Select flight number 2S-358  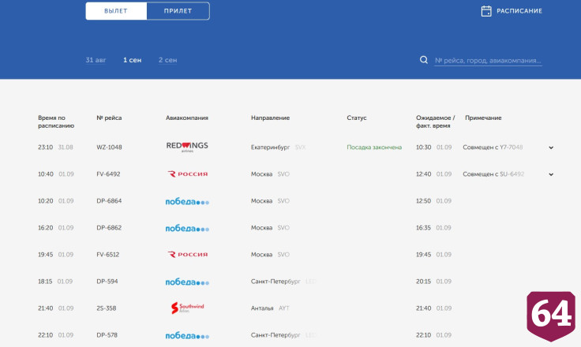coord(107,308)
